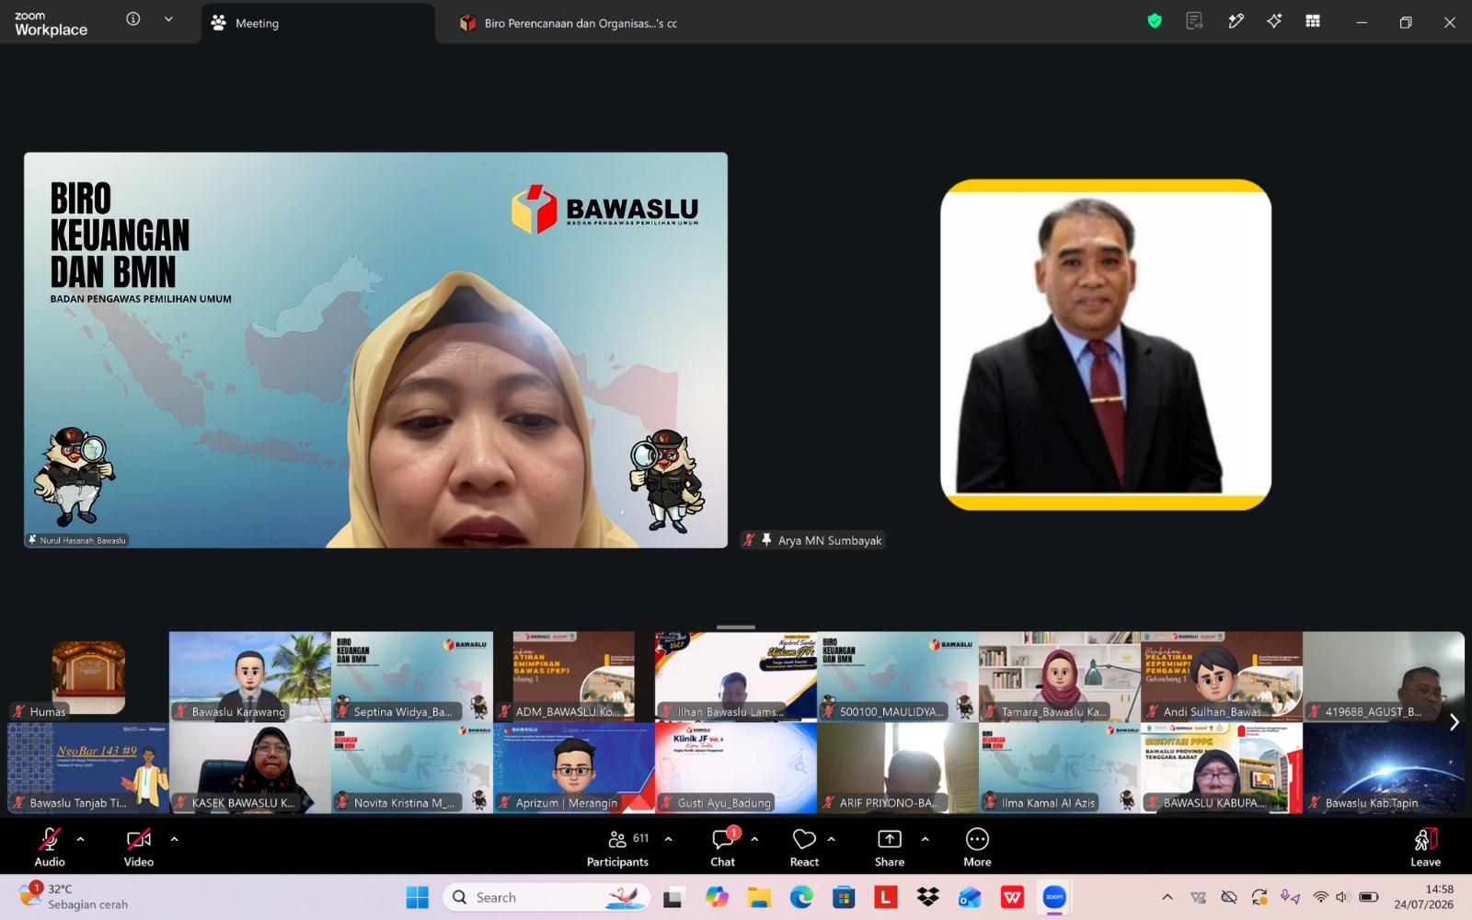The width and height of the screenshot is (1472, 920).
Task: Switch to Biro Perencanaan dan Organisas cc tab
Action: click(569, 23)
